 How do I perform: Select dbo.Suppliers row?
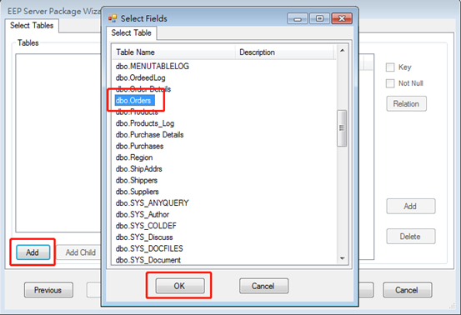pyautogui.click(x=137, y=192)
